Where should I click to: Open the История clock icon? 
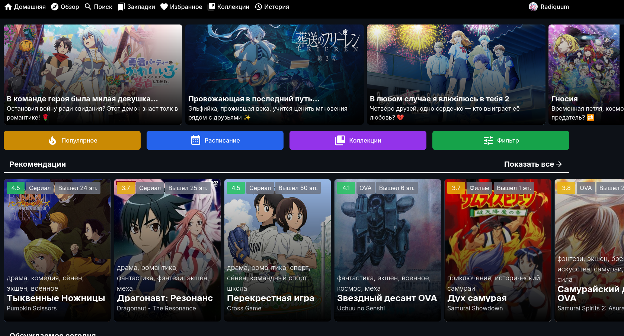coord(258,7)
